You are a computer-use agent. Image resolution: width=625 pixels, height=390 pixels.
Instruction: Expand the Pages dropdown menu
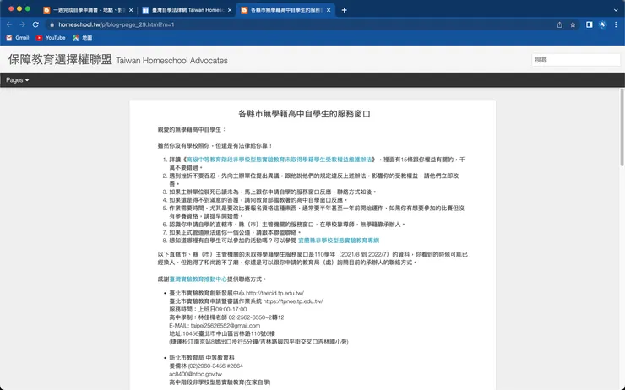(17, 80)
